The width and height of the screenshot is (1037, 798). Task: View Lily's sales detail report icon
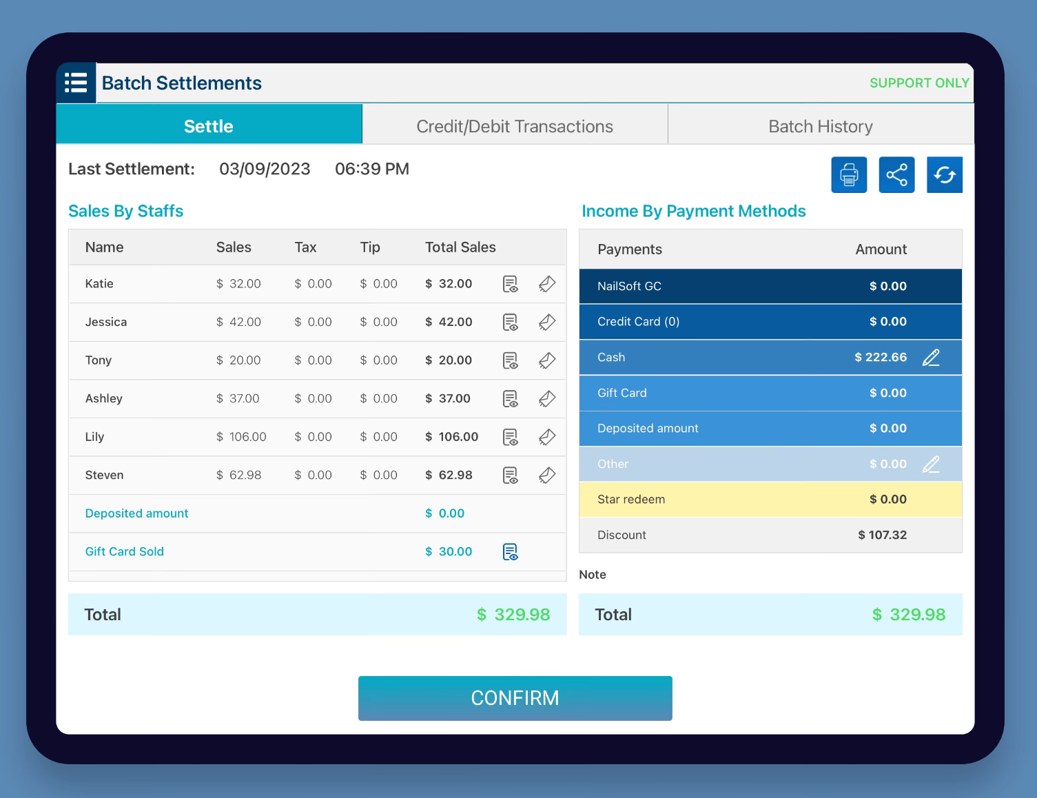510,438
